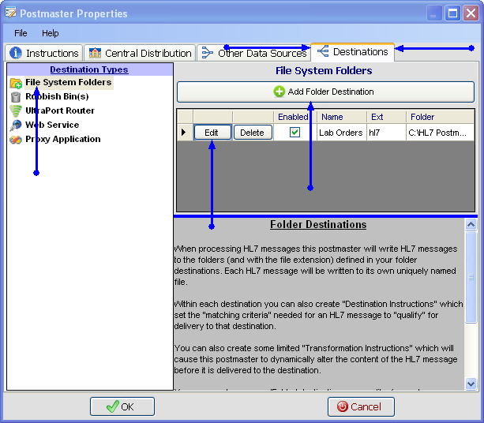Toggle the Enabled checkbox for Lab Orders
The height and width of the screenshot is (423, 484).
(295, 133)
